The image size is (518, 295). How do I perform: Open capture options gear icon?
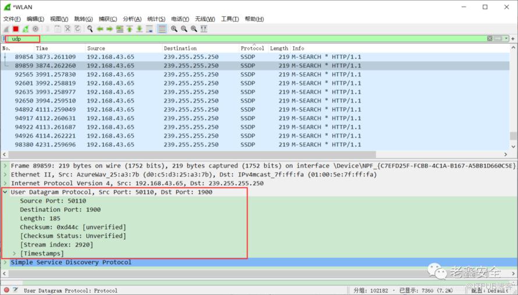click(x=36, y=28)
